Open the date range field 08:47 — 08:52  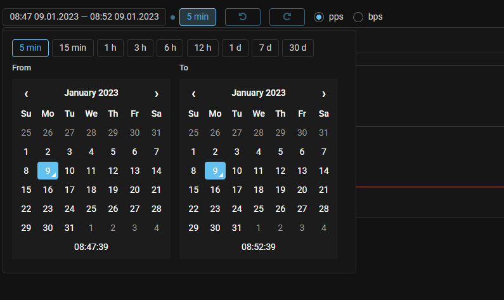[x=84, y=17]
